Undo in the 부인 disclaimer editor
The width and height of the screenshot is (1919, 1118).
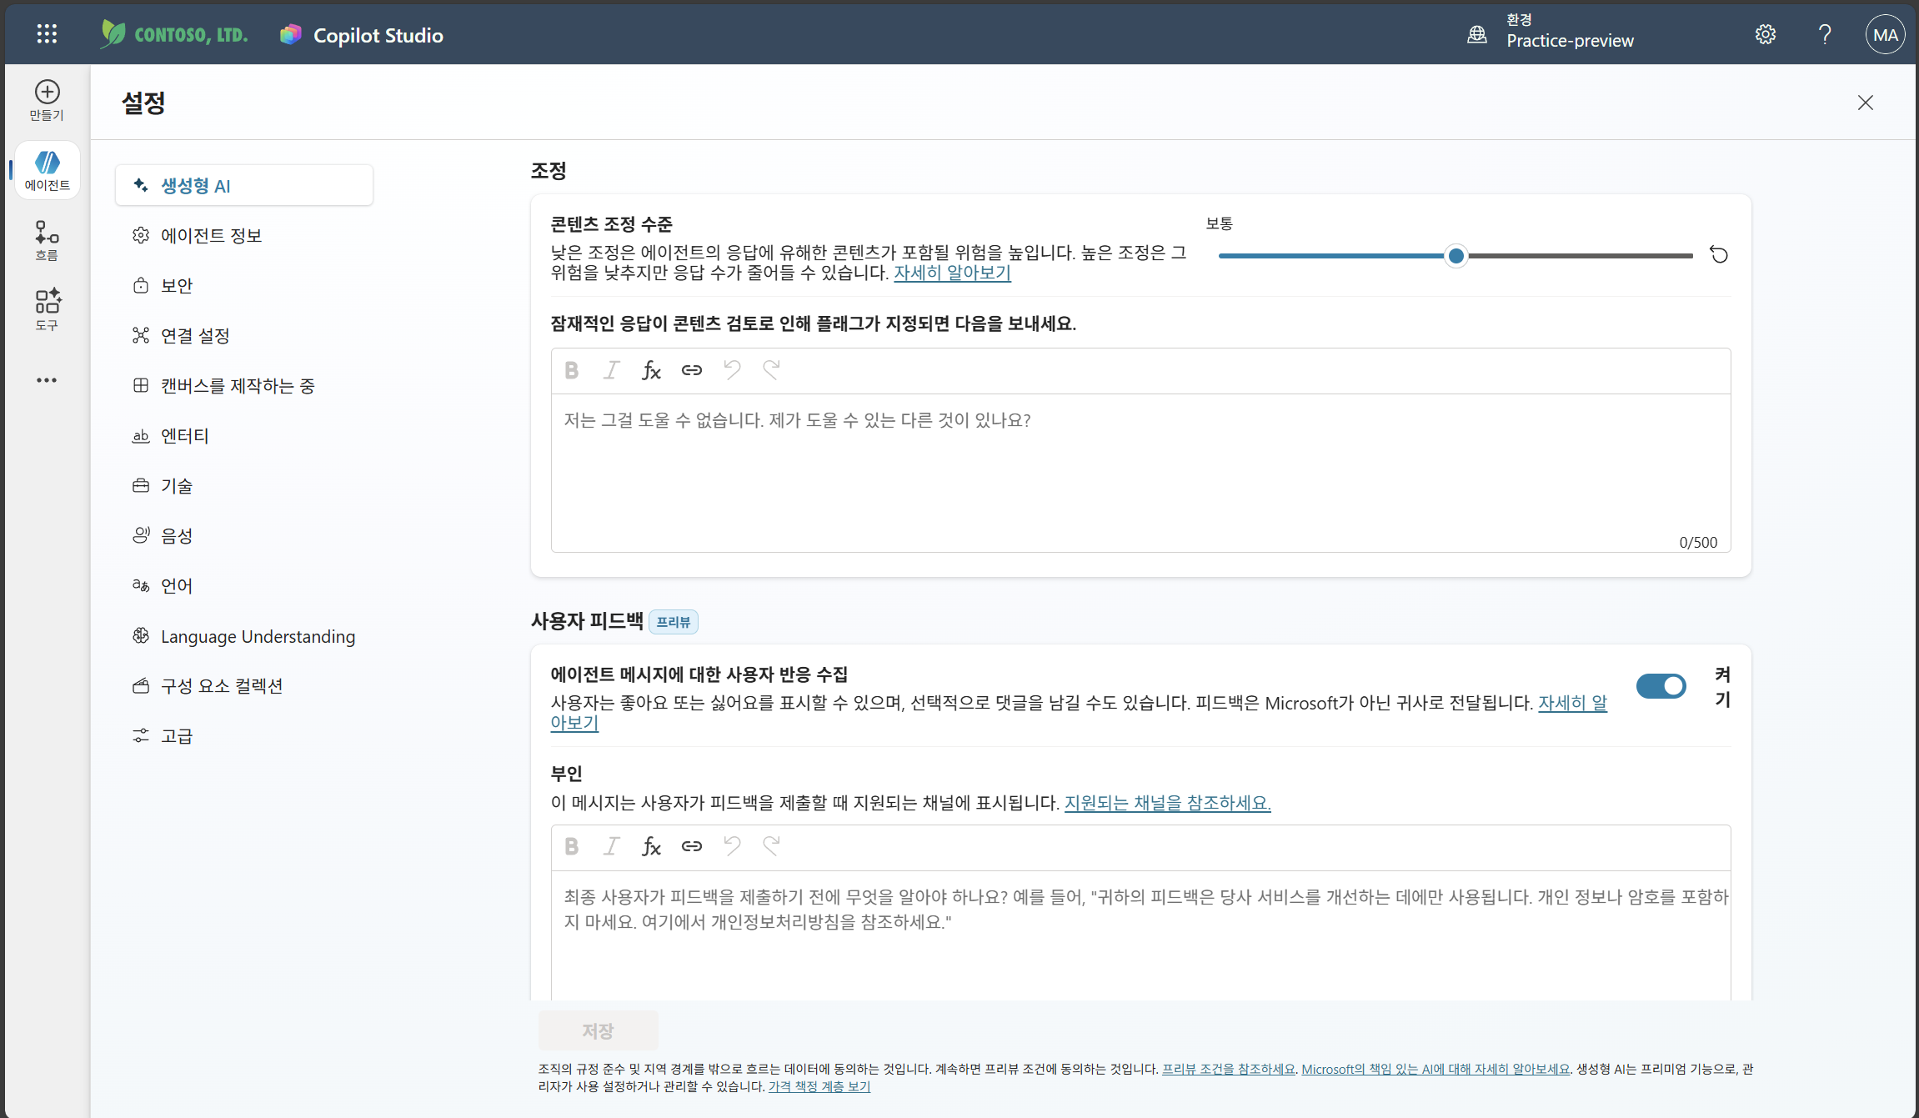pyautogui.click(x=732, y=846)
